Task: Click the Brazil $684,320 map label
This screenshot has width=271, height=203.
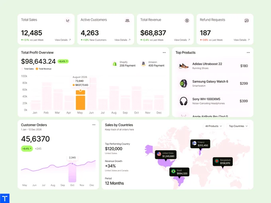Action: pyautogui.click(x=179, y=172)
